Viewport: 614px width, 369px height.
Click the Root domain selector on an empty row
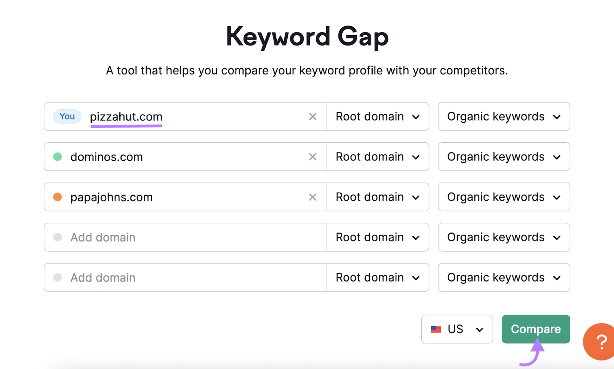tap(378, 237)
